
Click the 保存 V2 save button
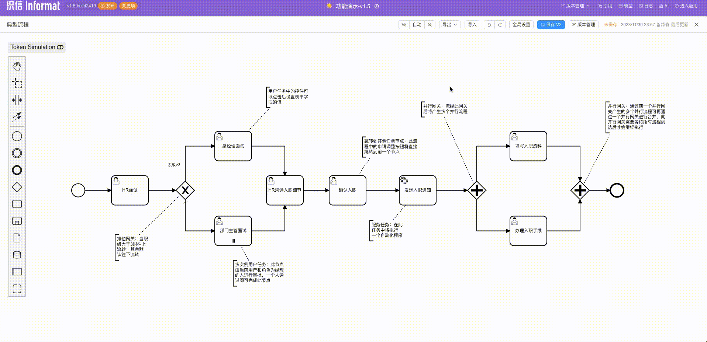551,25
